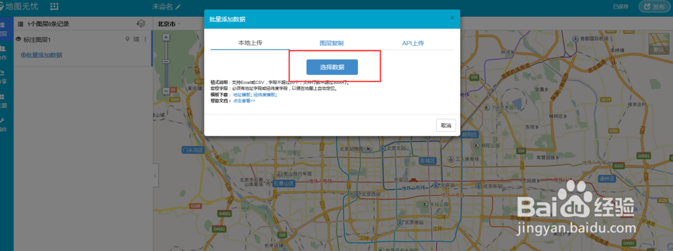The width and height of the screenshot is (673, 251).
Task: Click 北京东站 station marker on map
Action: point(479,186)
